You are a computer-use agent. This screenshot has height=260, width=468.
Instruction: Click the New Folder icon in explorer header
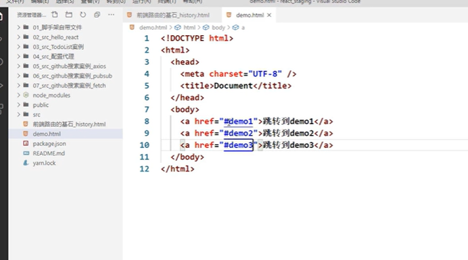[x=69, y=15]
